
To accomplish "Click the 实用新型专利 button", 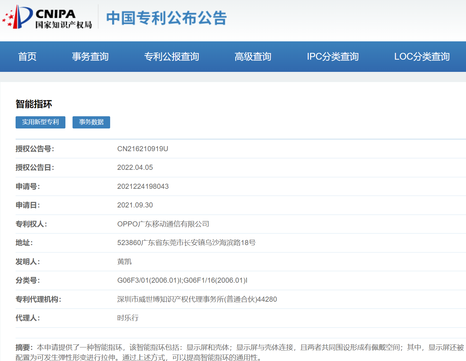I will (x=40, y=122).
